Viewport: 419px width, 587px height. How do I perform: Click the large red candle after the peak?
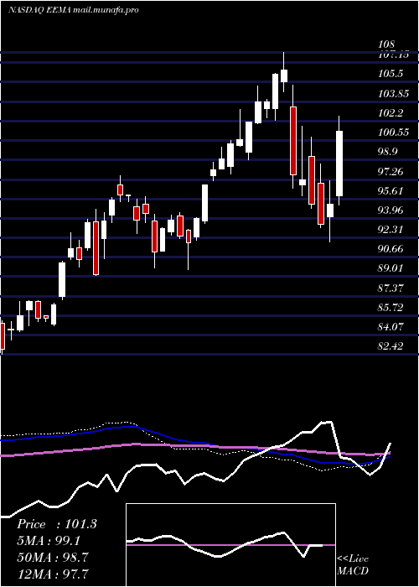point(293,141)
